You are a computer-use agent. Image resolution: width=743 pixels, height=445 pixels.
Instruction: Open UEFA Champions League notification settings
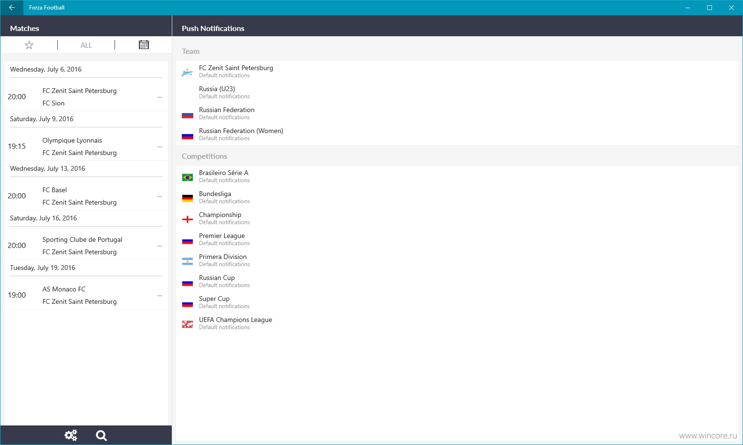[x=457, y=323]
